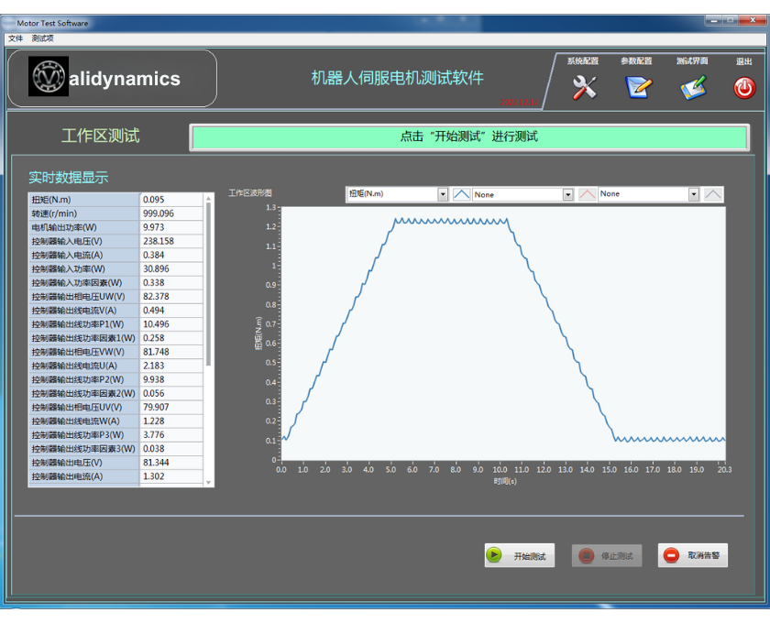Click the data table scrollbar down arrow

[208, 482]
